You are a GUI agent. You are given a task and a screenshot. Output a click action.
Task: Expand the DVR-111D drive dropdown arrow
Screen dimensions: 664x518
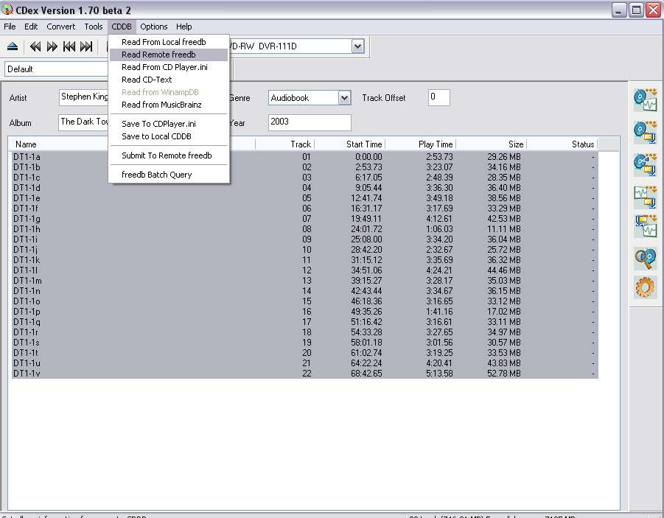click(x=358, y=46)
